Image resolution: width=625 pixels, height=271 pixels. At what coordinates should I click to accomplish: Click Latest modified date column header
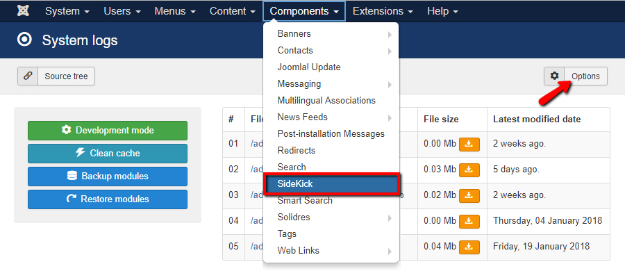[x=537, y=119]
